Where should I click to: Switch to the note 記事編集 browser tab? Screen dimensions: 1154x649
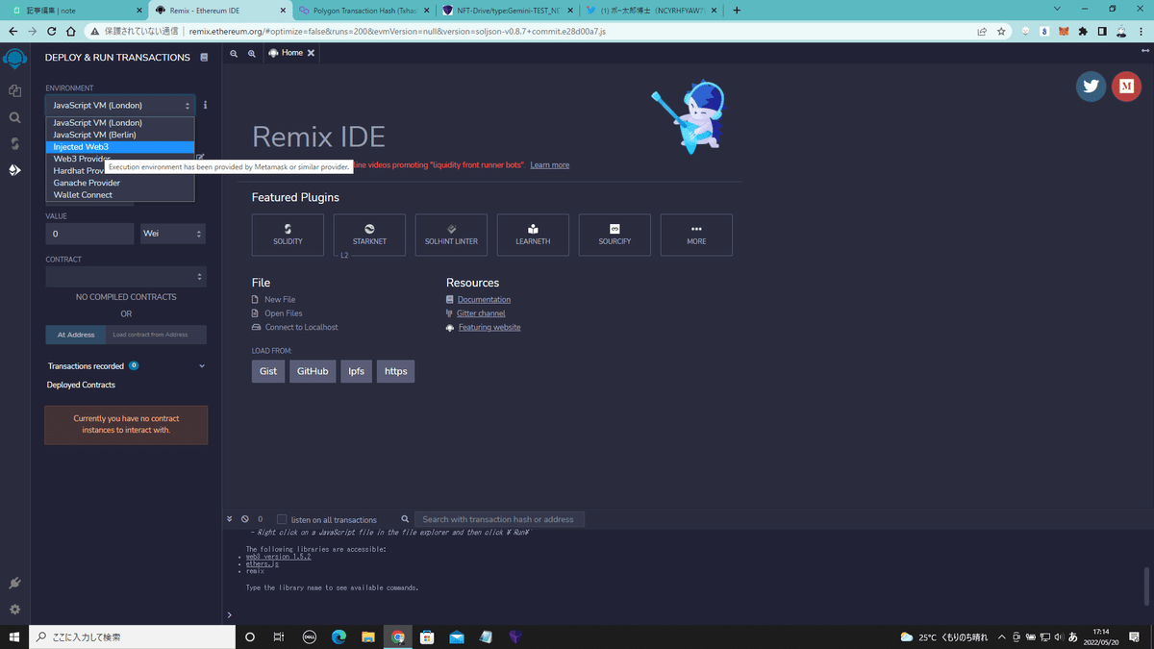tap(75, 11)
